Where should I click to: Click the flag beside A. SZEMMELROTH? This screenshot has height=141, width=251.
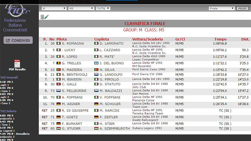point(96,128)
